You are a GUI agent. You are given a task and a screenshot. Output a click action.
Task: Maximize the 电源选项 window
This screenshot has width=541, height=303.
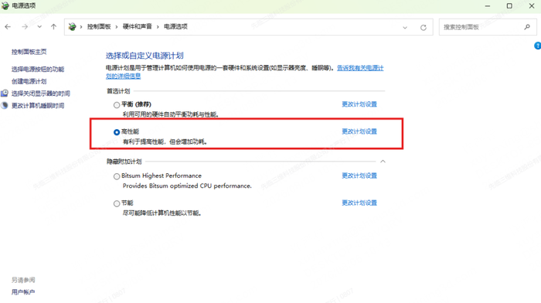(x=509, y=6)
